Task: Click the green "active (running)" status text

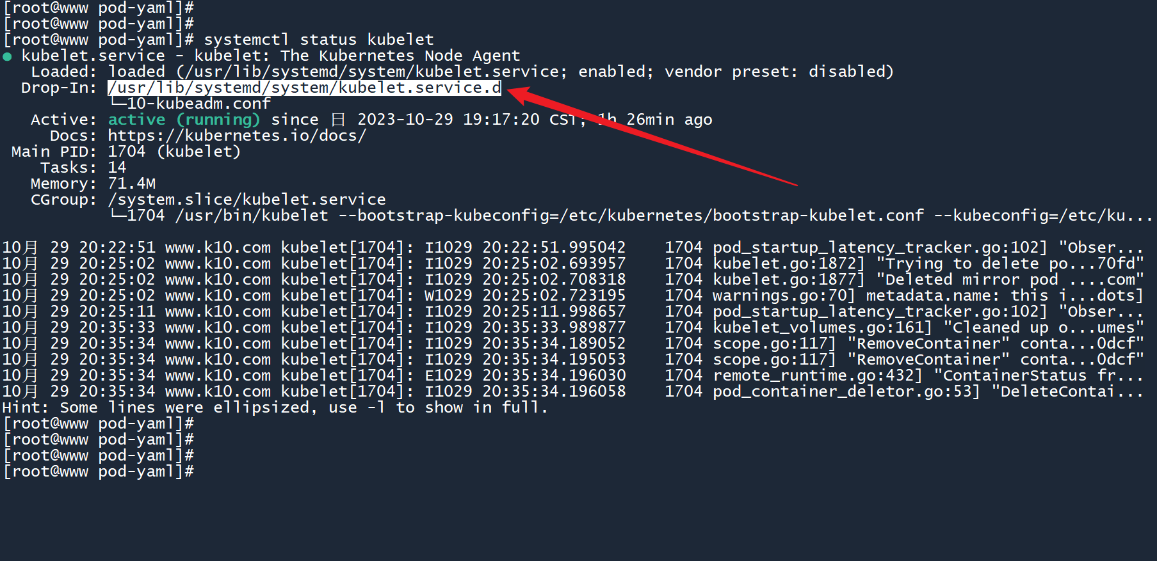Action: point(184,120)
